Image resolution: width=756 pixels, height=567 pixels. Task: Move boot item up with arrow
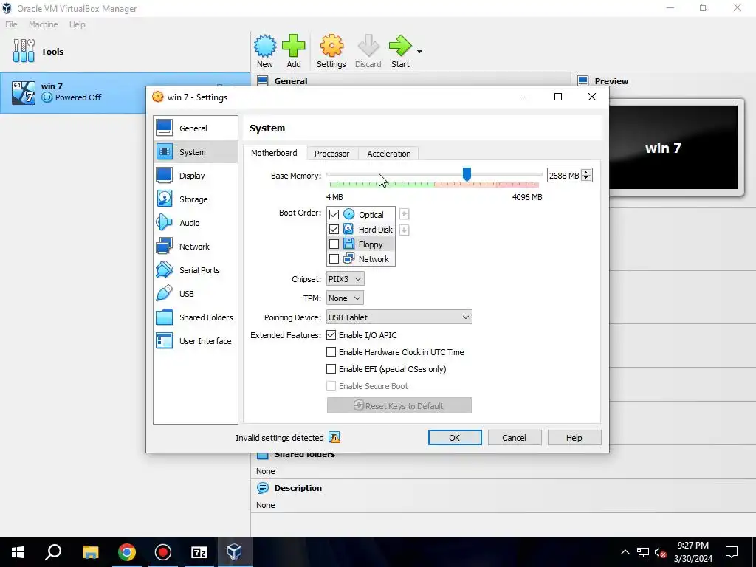coord(404,214)
